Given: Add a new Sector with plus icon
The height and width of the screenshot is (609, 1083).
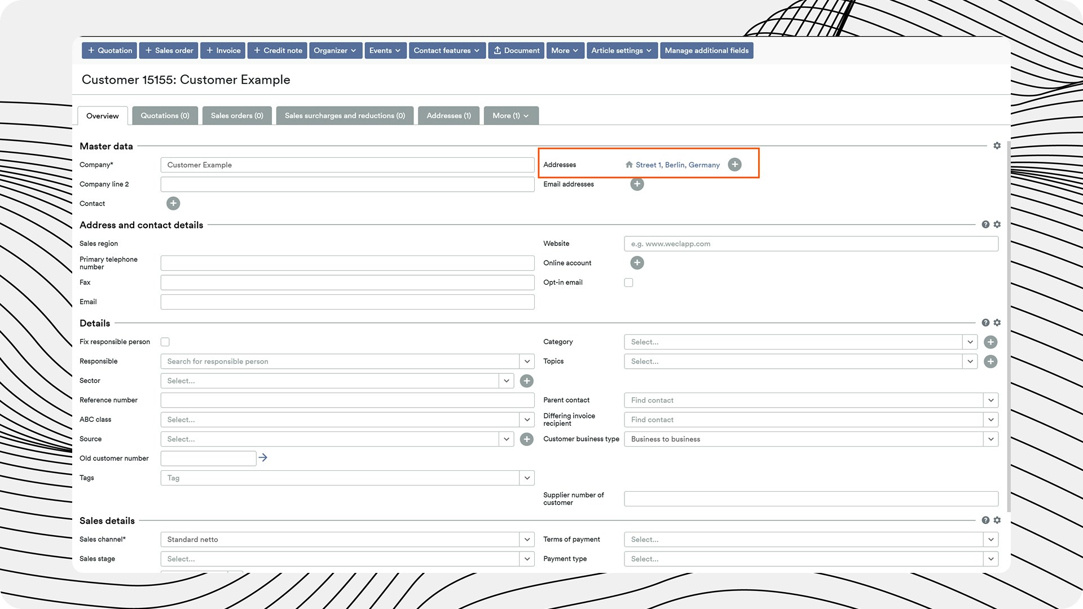Looking at the screenshot, I should point(526,381).
